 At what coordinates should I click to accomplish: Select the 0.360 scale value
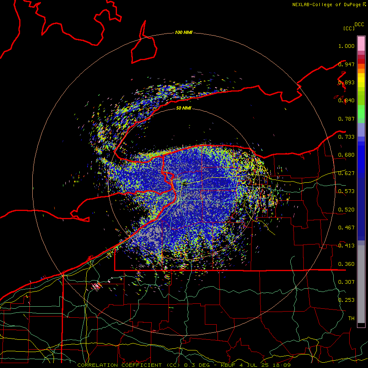pos(346,264)
